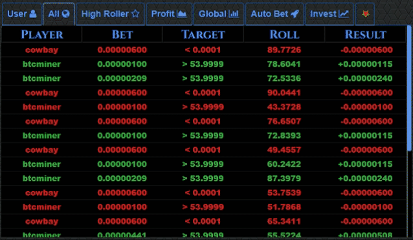This screenshot has width=413, height=240.
Task: Click cowbay in the first row
Action: [x=41, y=50]
